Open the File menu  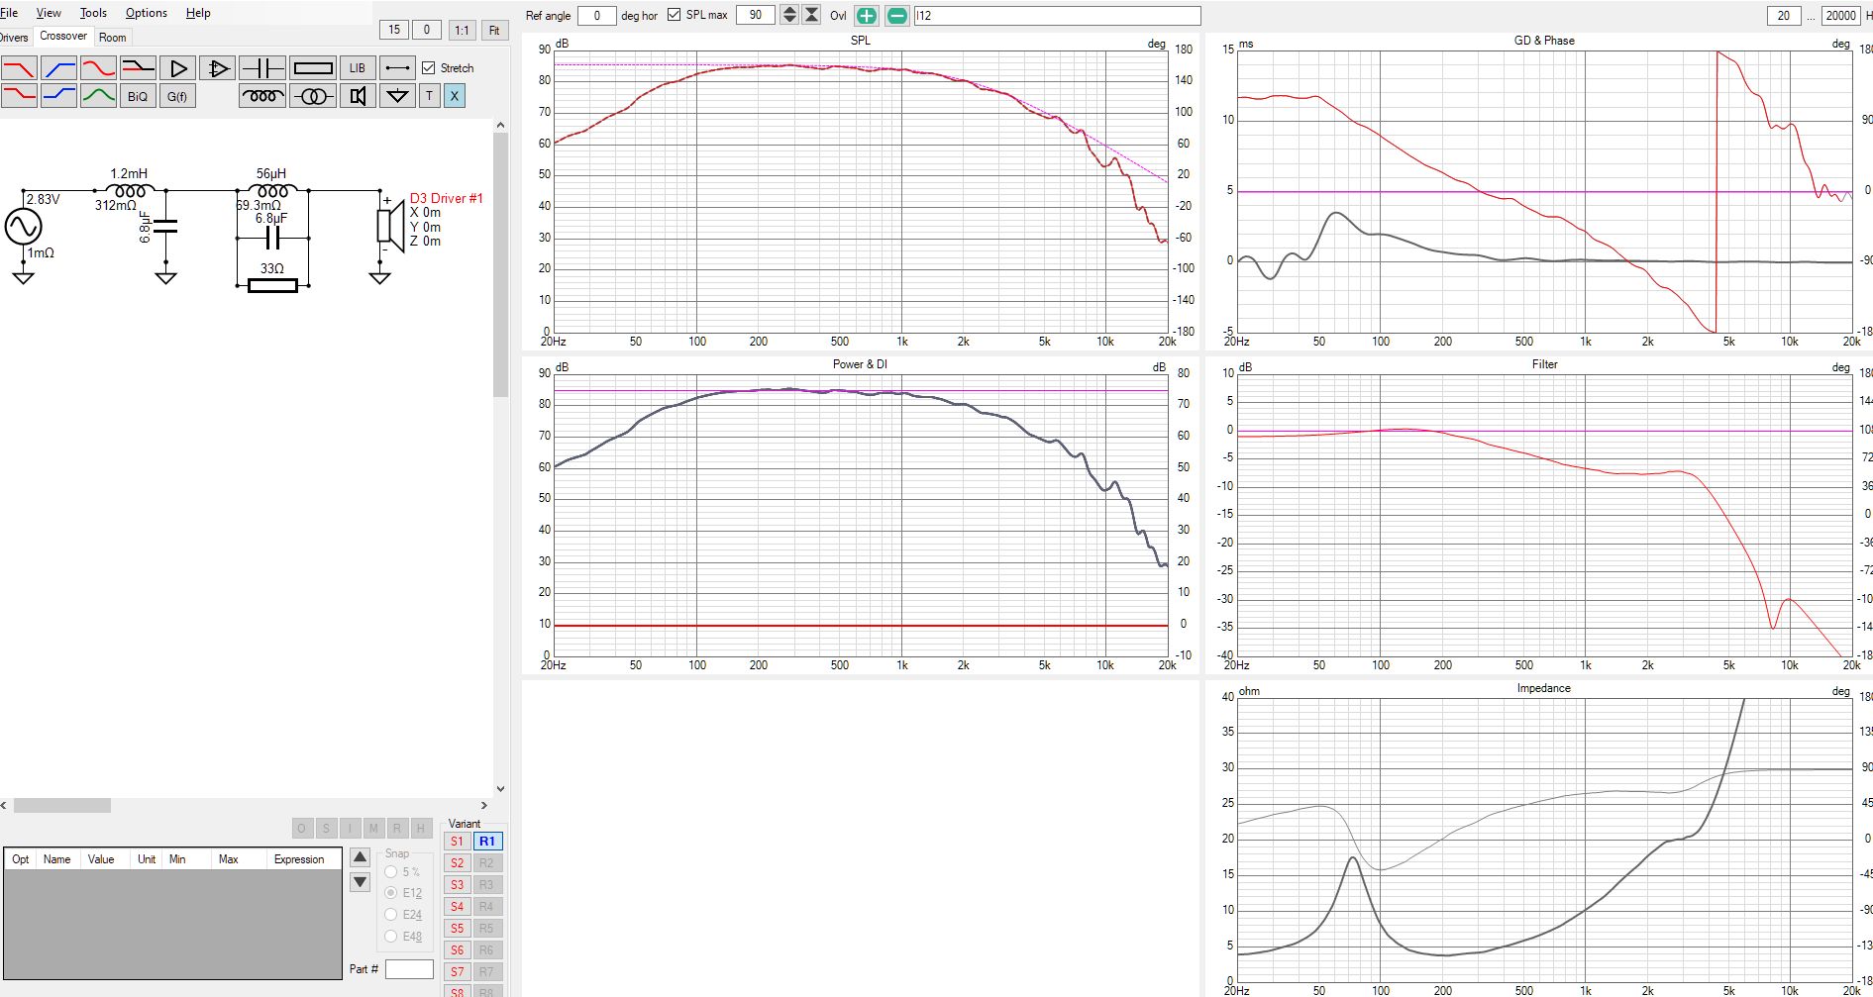point(9,13)
